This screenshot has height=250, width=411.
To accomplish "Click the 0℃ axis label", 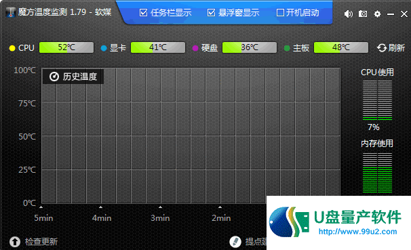I will 29,203.
